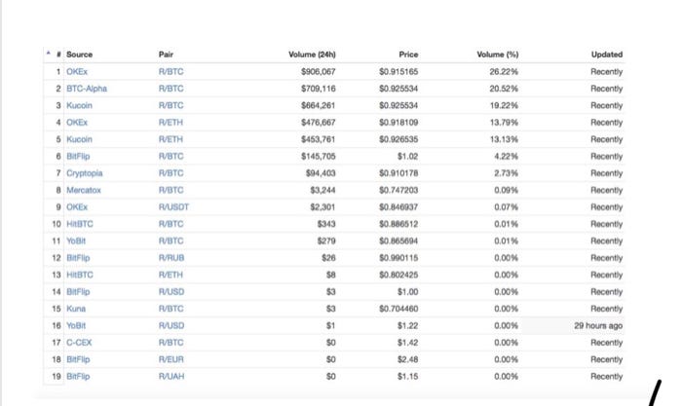Open YoBit source link in row 11
Image resolution: width=683 pixels, height=406 pixels.
[x=76, y=241]
